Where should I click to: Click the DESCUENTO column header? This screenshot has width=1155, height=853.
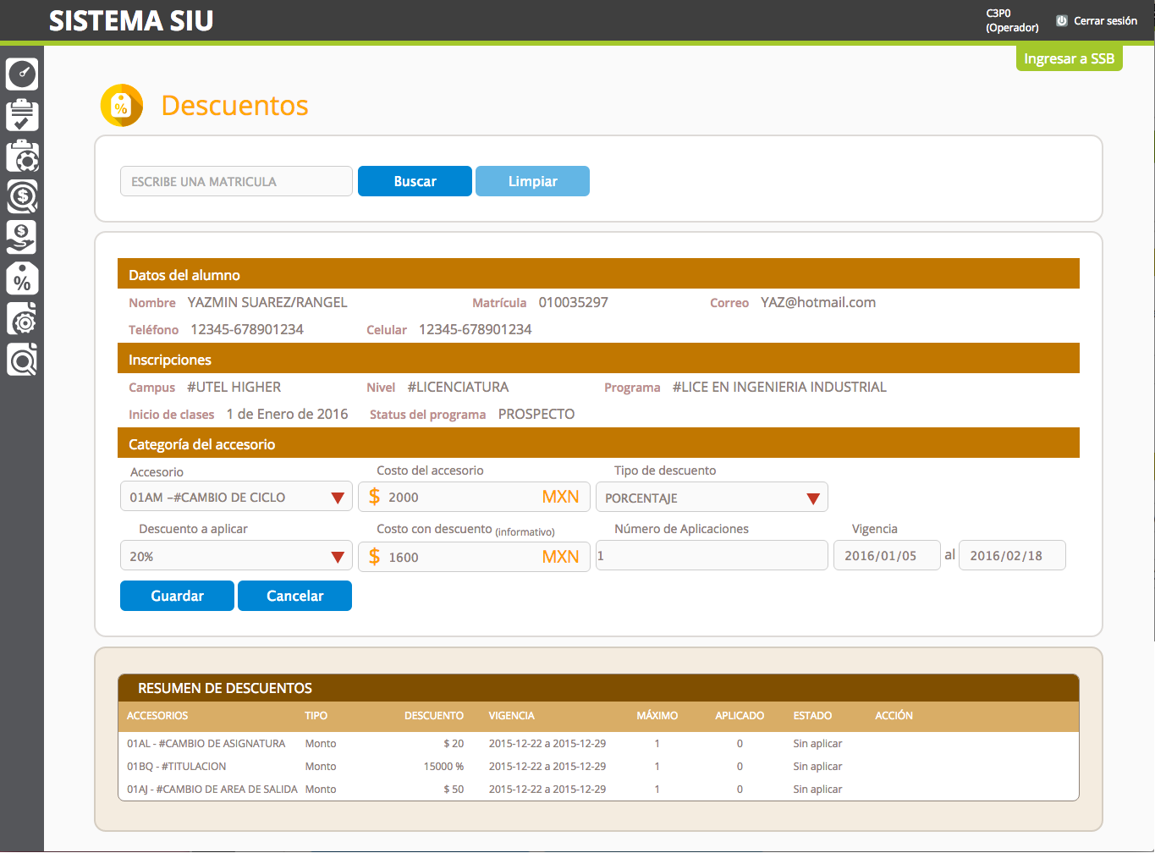434,715
